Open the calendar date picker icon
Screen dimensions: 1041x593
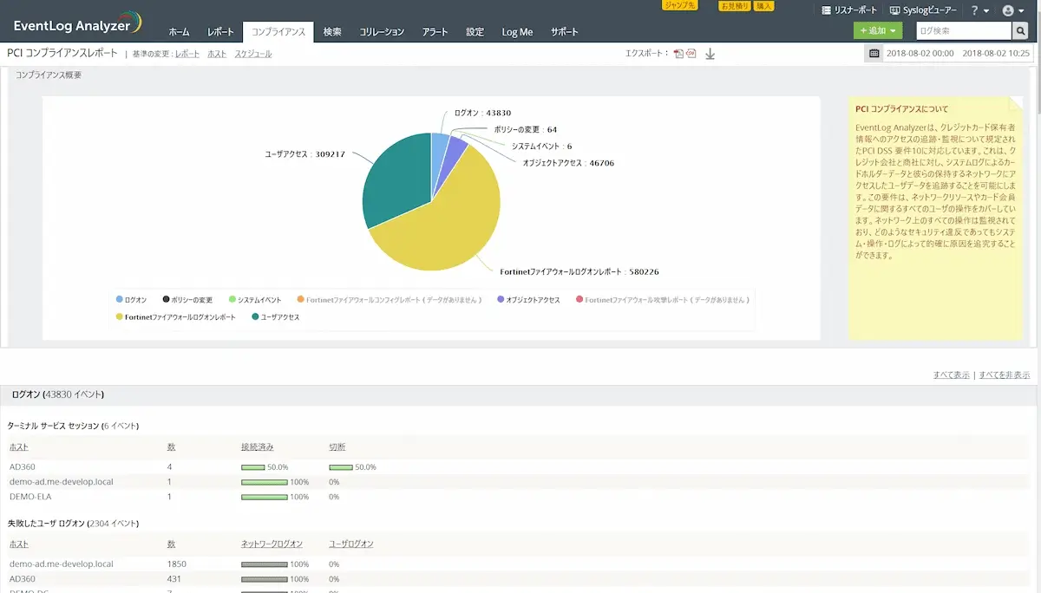(x=874, y=54)
